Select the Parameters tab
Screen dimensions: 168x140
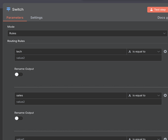[x=15, y=18]
